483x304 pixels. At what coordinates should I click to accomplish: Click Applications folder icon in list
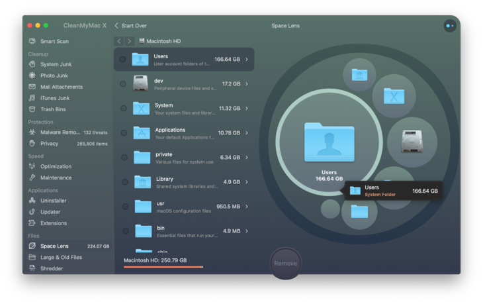click(x=142, y=132)
